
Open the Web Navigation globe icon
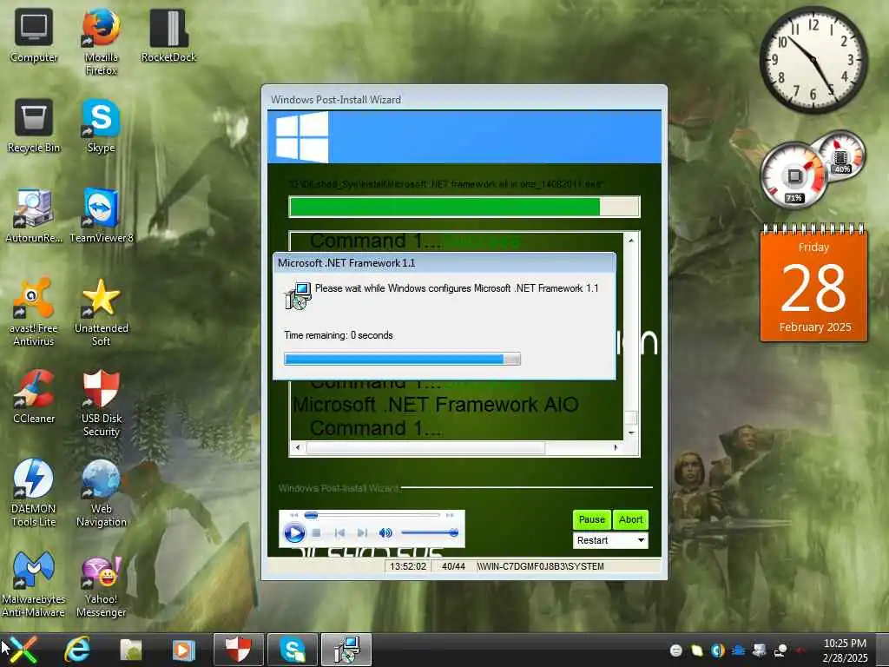tap(101, 492)
